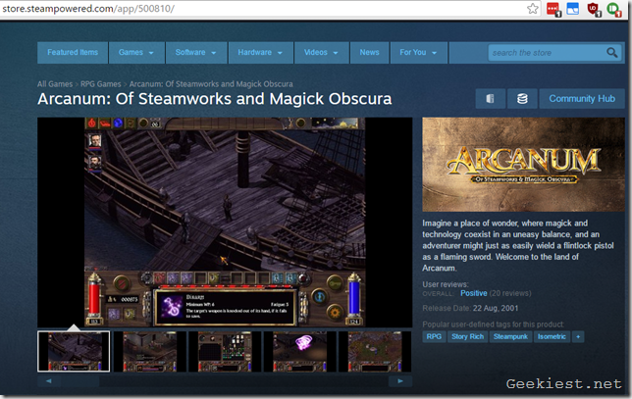Bookmark this page with the star icon
The image size is (632, 399).
[533, 8]
